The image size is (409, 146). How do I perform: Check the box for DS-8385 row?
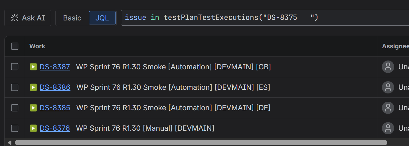coord(15,108)
